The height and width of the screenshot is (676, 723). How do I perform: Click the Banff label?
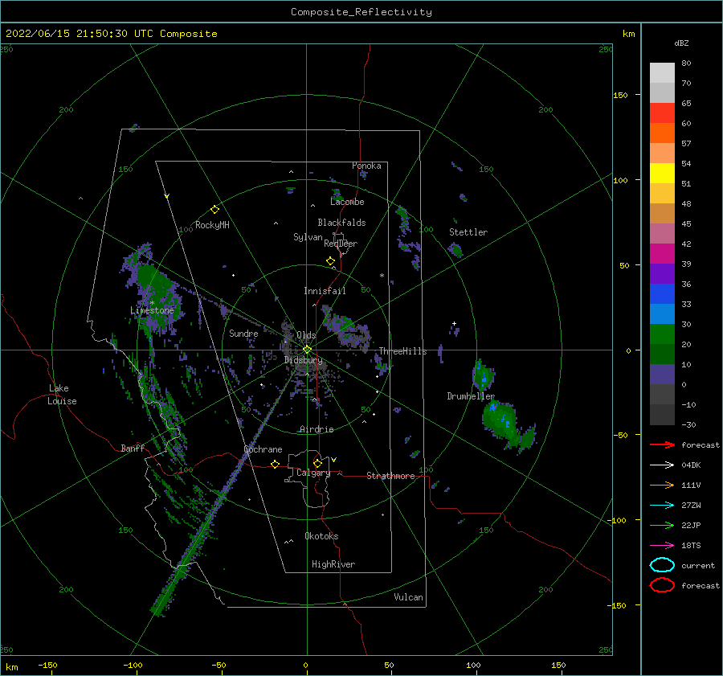pyautogui.click(x=133, y=448)
